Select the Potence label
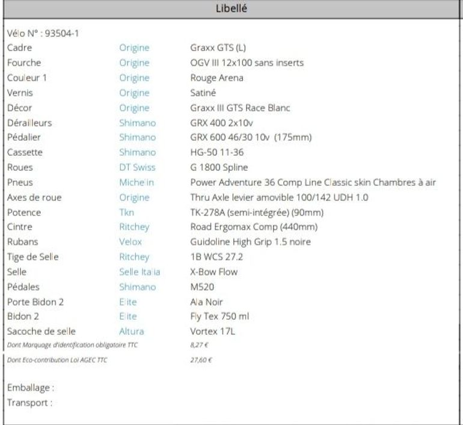 coord(24,213)
